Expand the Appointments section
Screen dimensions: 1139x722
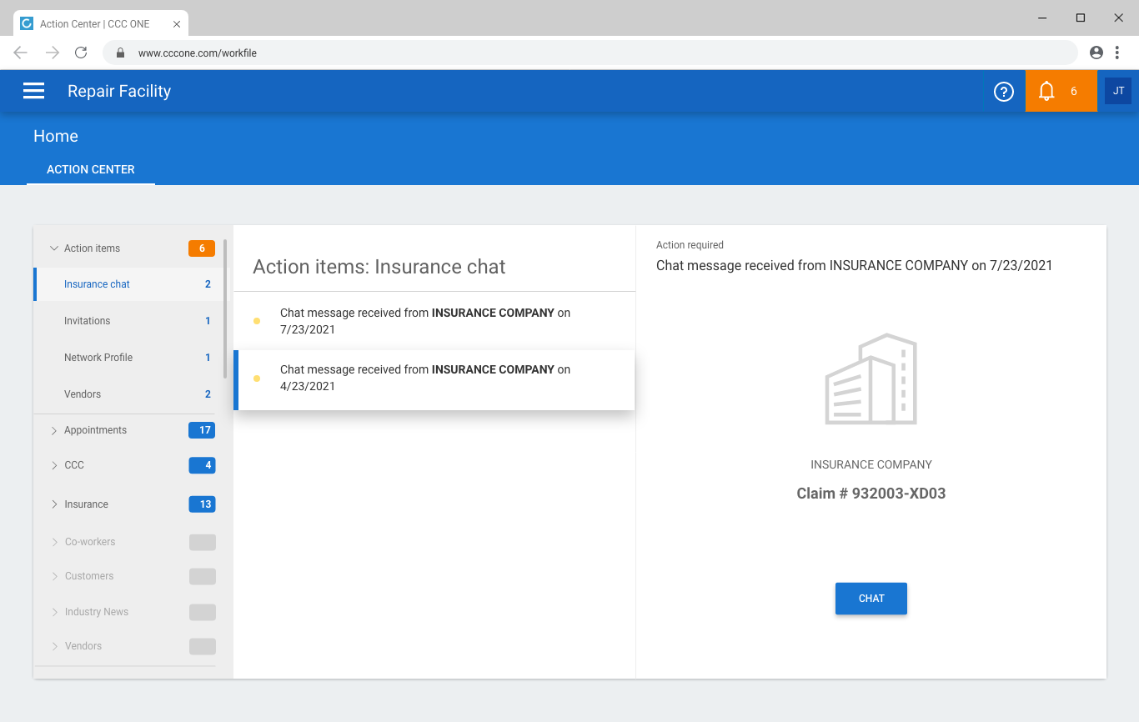tap(54, 430)
